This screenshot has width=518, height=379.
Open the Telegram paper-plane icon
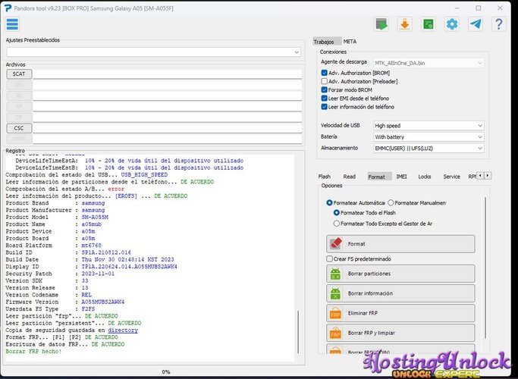(476, 24)
